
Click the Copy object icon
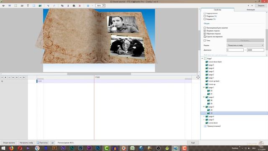click(x=62, y=5)
